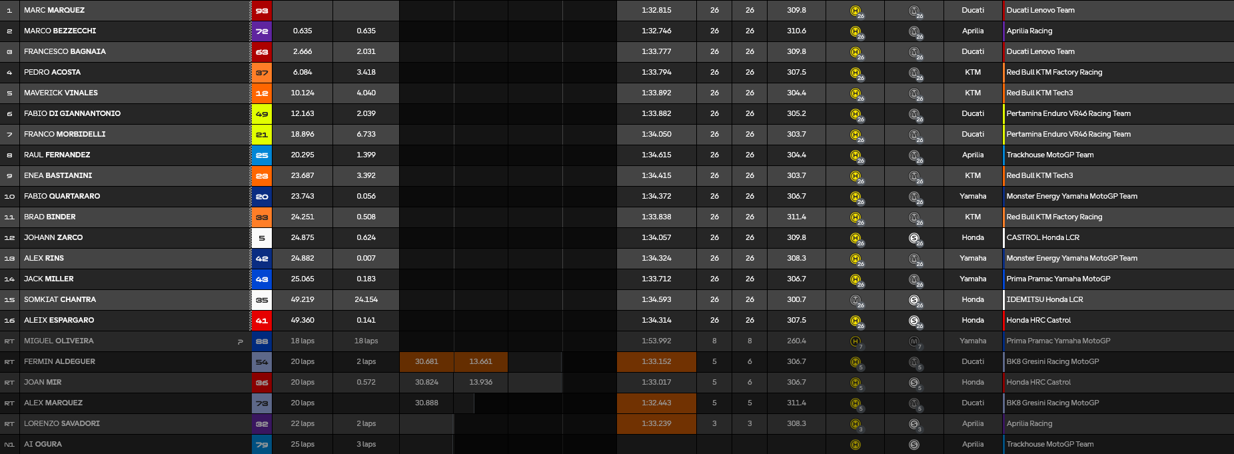Click Alex Marquez's highlighted 1:32.443 lap time
This screenshot has height=454, width=1234.
656,403
